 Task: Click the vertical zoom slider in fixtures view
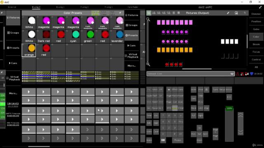click(x=148, y=42)
